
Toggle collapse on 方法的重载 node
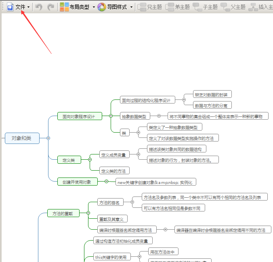88,213
